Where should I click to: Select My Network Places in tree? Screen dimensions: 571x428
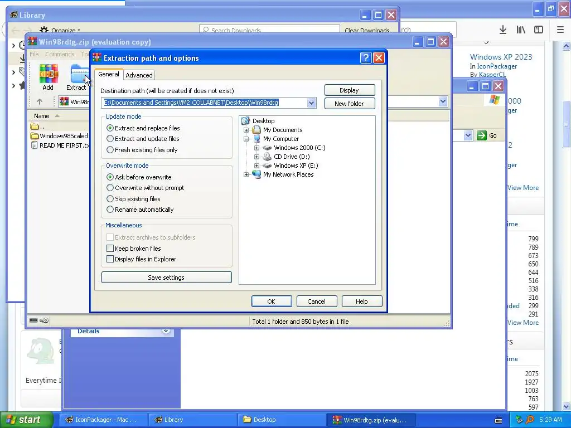tap(288, 174)
